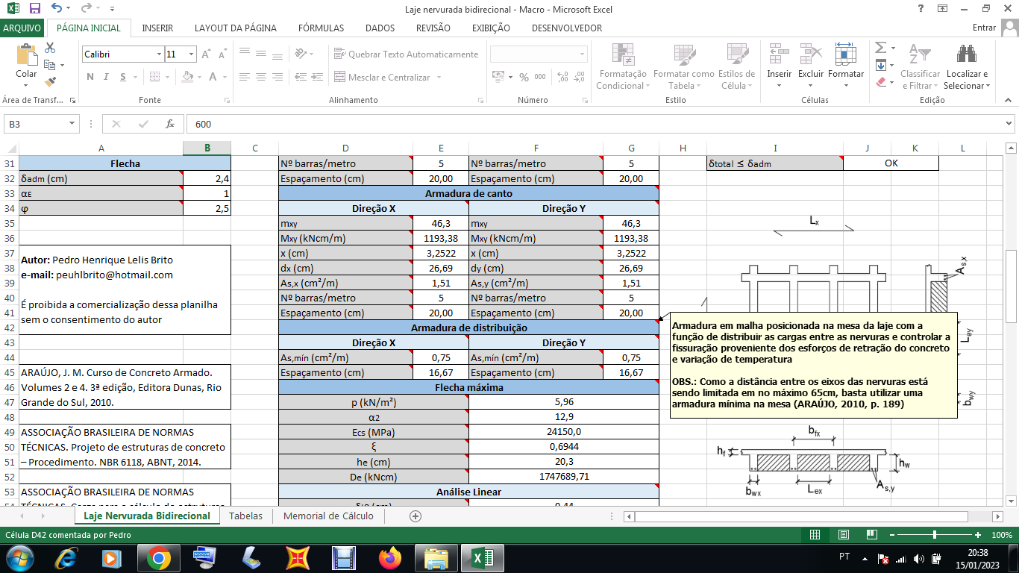Click the Mesclar e Centralizar button
Image resolution: width=1019 pixels, height=573 pixels.
(x=389, y=77)
